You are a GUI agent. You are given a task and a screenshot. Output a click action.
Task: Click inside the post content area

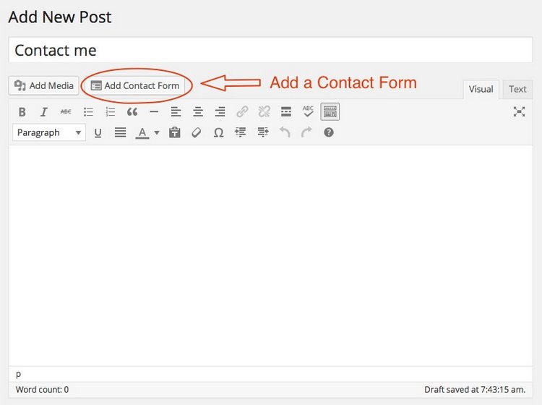tap(271, 256)
